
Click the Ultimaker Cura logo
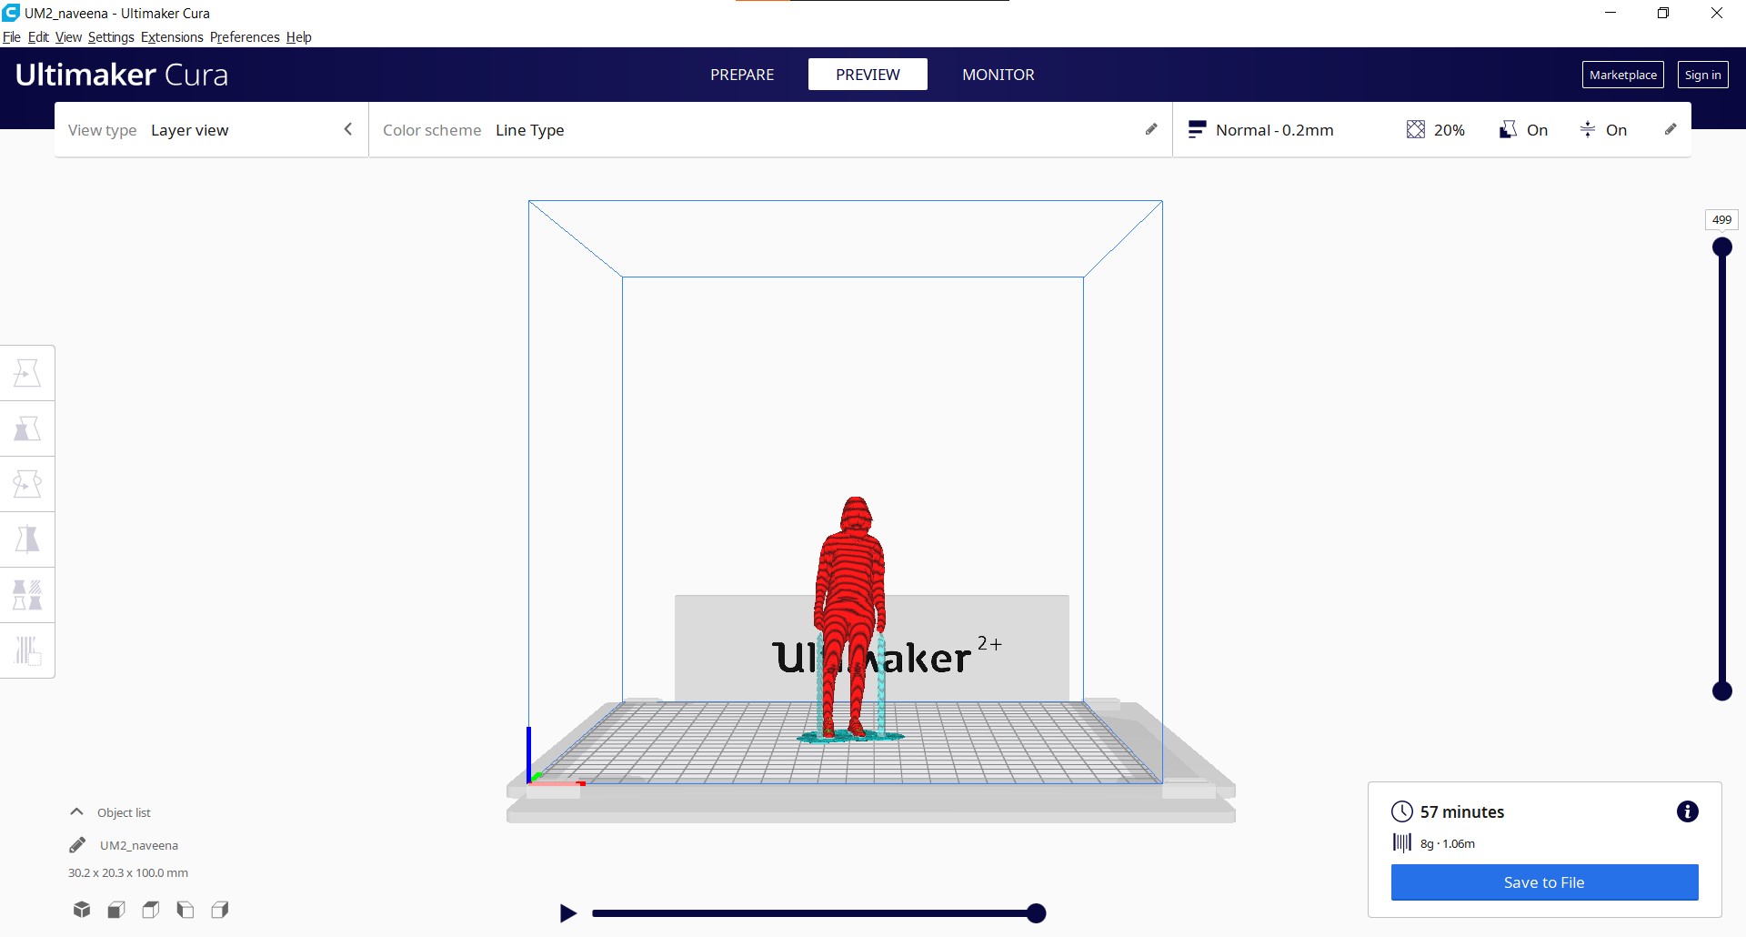(122, 75)
